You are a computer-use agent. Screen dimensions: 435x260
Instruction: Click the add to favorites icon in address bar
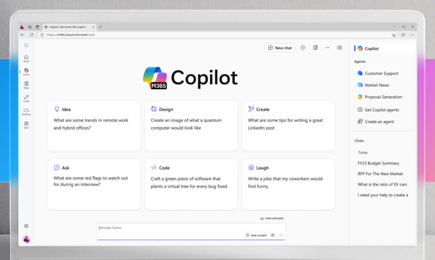click(393, 35)
